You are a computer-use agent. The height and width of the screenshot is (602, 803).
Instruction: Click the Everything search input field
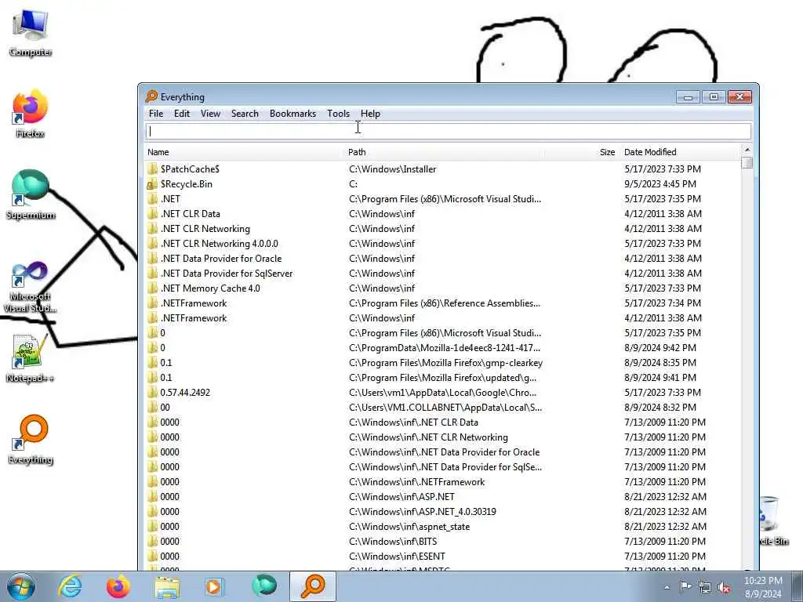449,132
